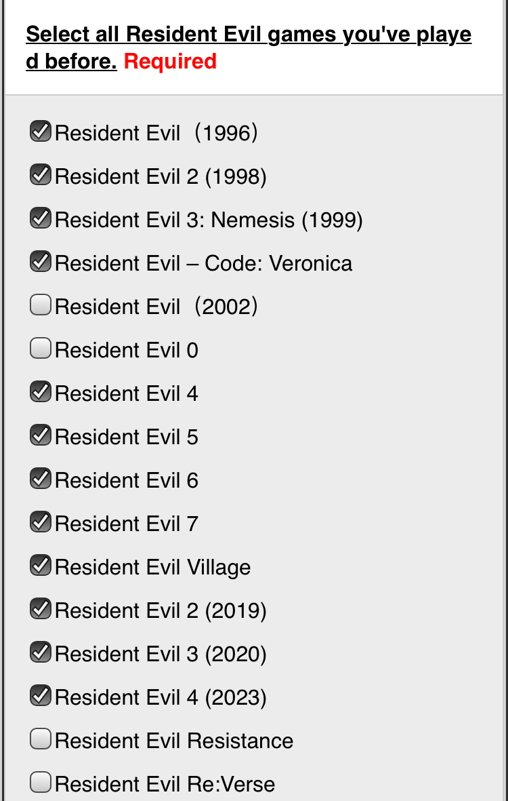The height and width of the screenshot is (801, 508).
Task: Uncheck Resident Evil 4 checkbox
Action: click(40, 392)
